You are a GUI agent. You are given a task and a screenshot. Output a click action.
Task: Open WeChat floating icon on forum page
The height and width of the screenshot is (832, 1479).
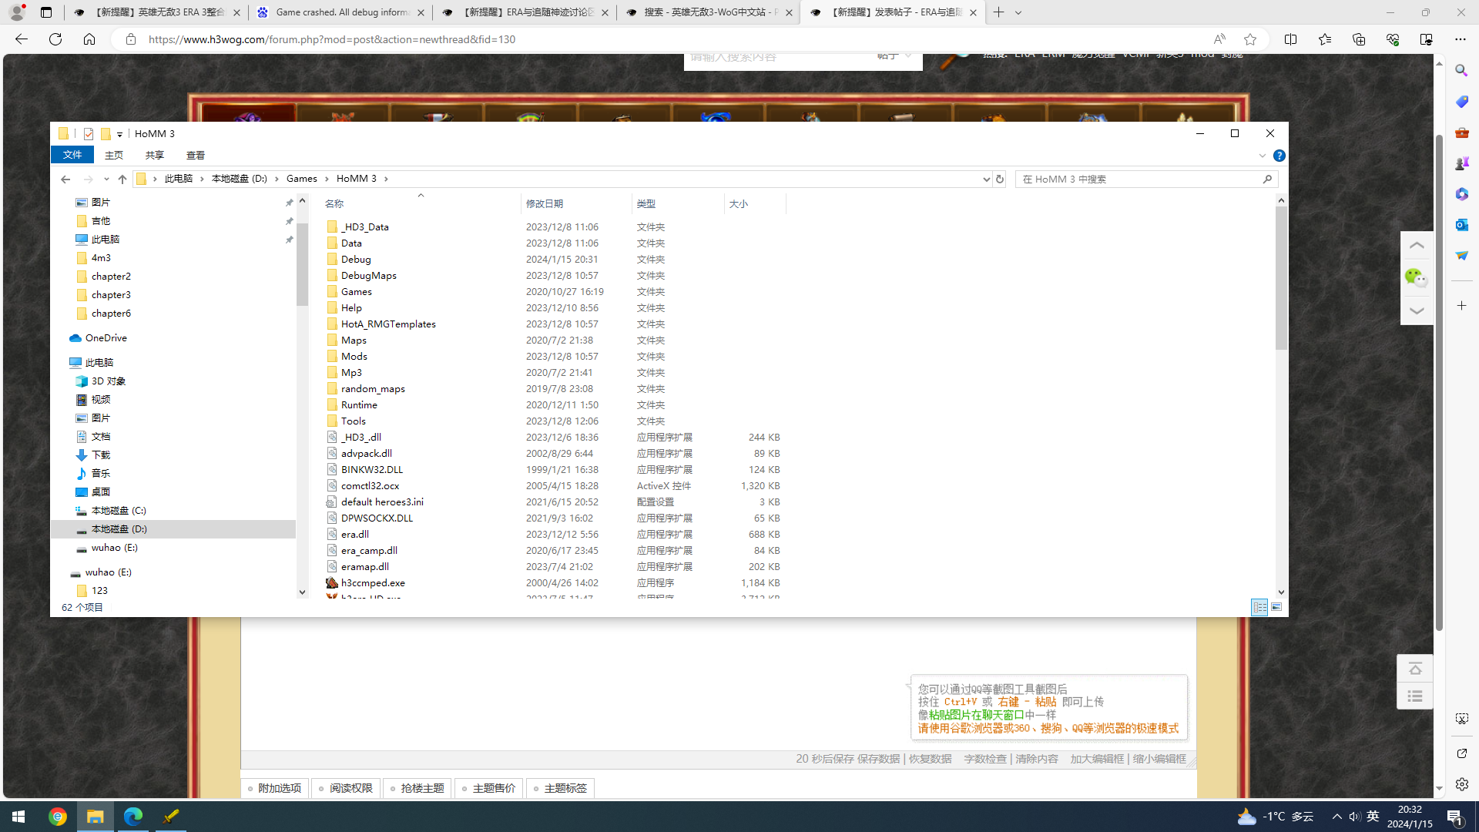(1416, 277)
